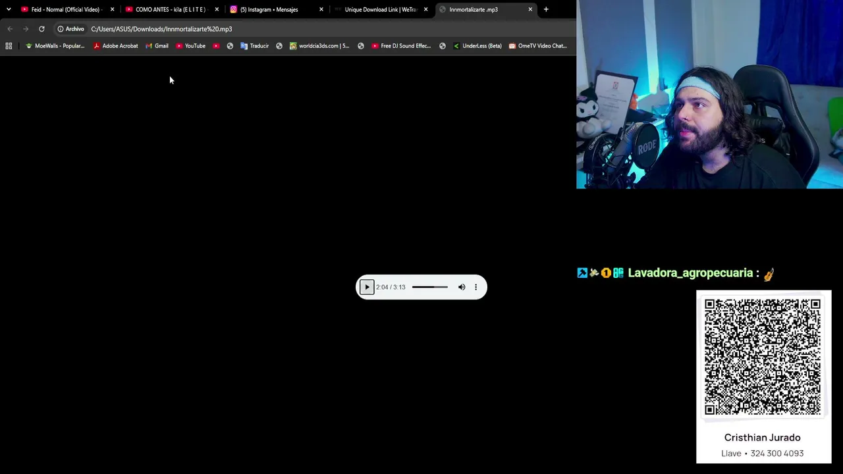The width and height of the screenshot is (843, 474).
Task: Close the Unique Download Link tab
Action: pos(425,9)
